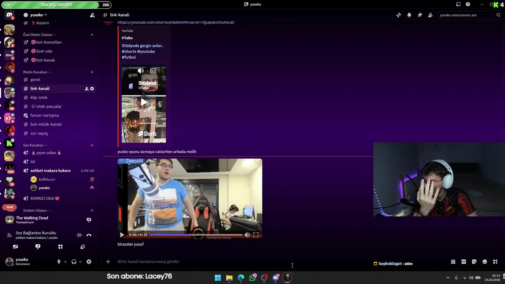
Task: Expand headphone output options arrow
Action: [x=80, y=262]
